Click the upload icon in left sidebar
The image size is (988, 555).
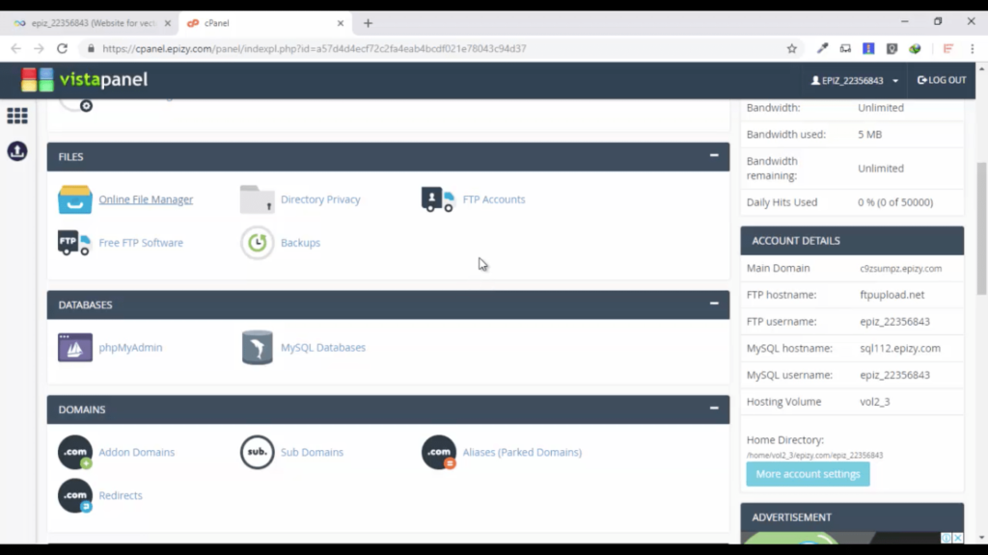coord(17,151)
